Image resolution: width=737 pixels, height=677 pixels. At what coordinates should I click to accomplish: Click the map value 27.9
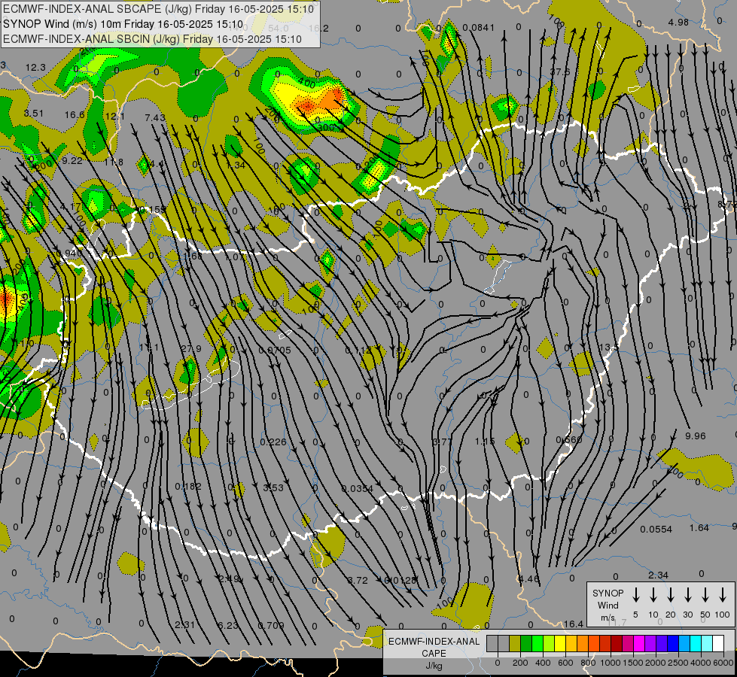pyautogui.click(x=190, y=348)
